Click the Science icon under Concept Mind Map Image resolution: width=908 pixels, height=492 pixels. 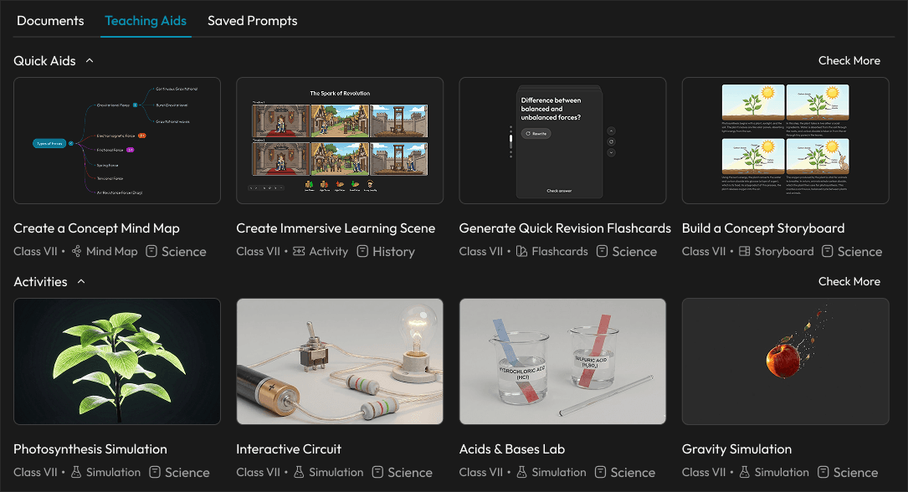(x=151, y=251)
